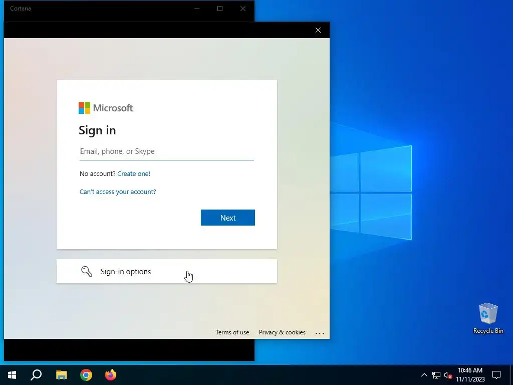The image size is (513, 385).
Task: Close the Microsoft sign-in dialog
Action: point(318,30)
